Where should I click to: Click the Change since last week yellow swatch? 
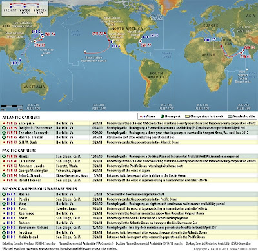(x=187, y=116)
